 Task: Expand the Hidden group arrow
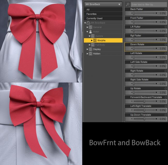pyautogui.click(x=87, y=54)
